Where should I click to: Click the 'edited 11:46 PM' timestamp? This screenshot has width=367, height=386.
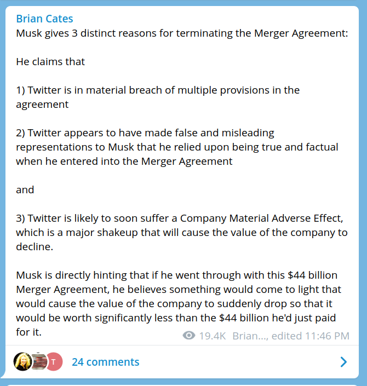[x=310, y=336]
